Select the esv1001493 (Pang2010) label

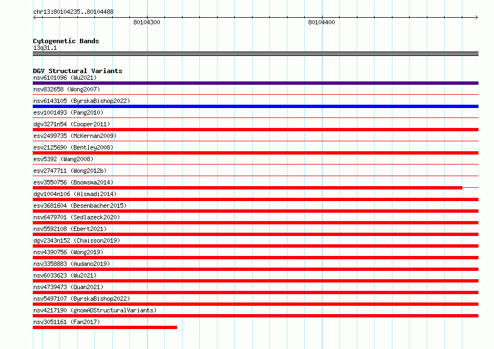[x=68, y=112]
